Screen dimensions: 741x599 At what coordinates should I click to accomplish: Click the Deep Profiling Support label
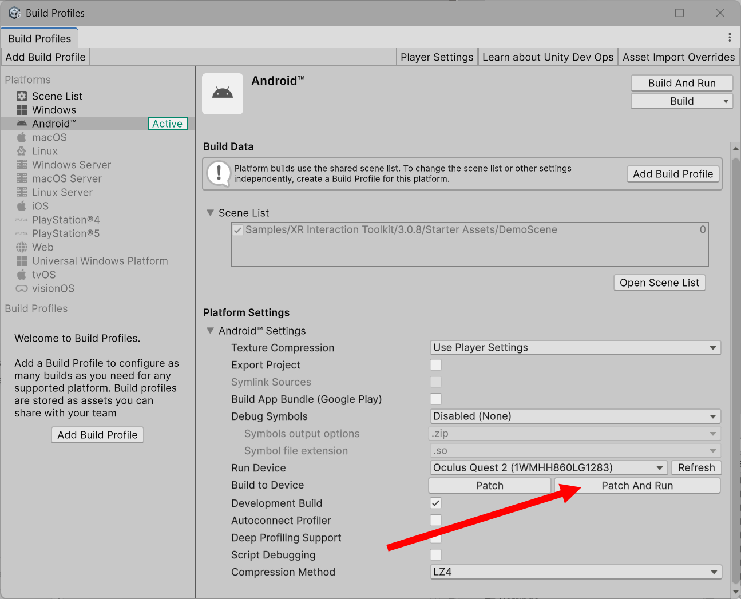tap(286, 538)
